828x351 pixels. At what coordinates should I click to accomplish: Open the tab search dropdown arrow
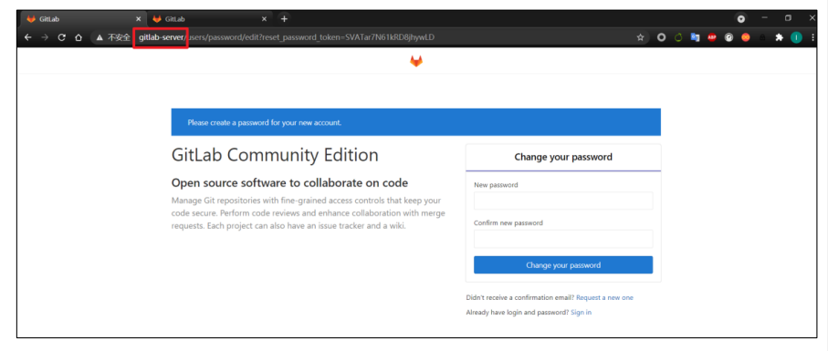point(741,19)
